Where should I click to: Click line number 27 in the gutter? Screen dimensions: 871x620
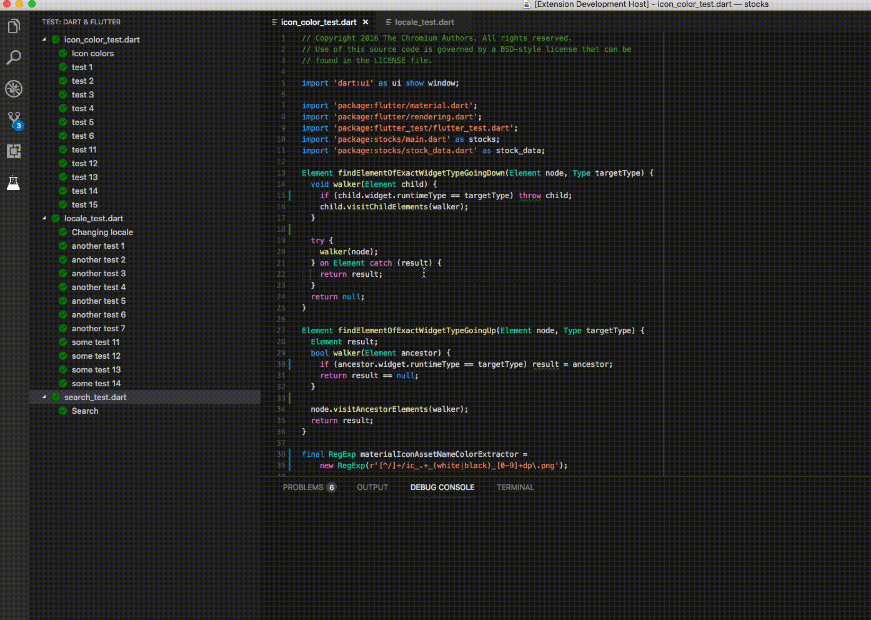(x=281, y=331)
